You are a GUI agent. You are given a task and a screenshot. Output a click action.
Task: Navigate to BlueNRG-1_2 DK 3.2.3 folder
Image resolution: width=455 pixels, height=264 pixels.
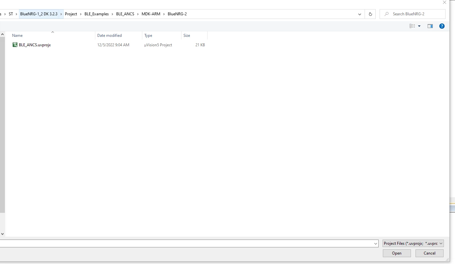[39, 14]
